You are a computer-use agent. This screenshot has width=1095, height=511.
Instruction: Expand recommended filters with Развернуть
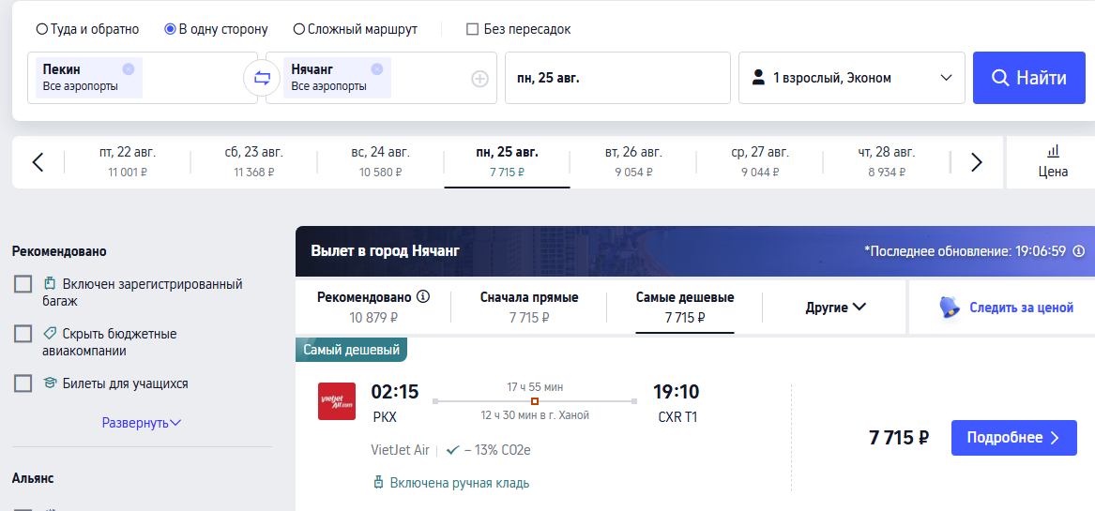pos(142,422)
